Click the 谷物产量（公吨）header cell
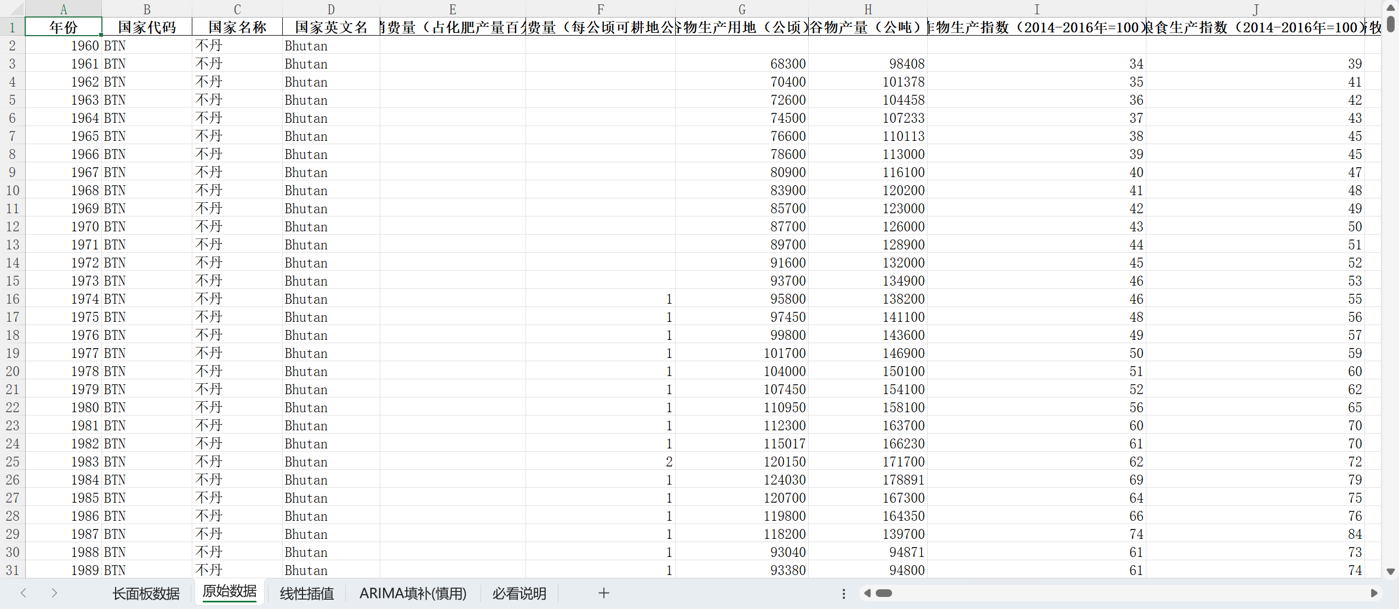Screen dimensions: 1399x609 [x=868, y=27]
